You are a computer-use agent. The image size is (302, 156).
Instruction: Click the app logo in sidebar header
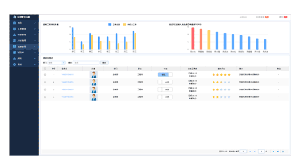pyautogui.click(x=14, y=17)
